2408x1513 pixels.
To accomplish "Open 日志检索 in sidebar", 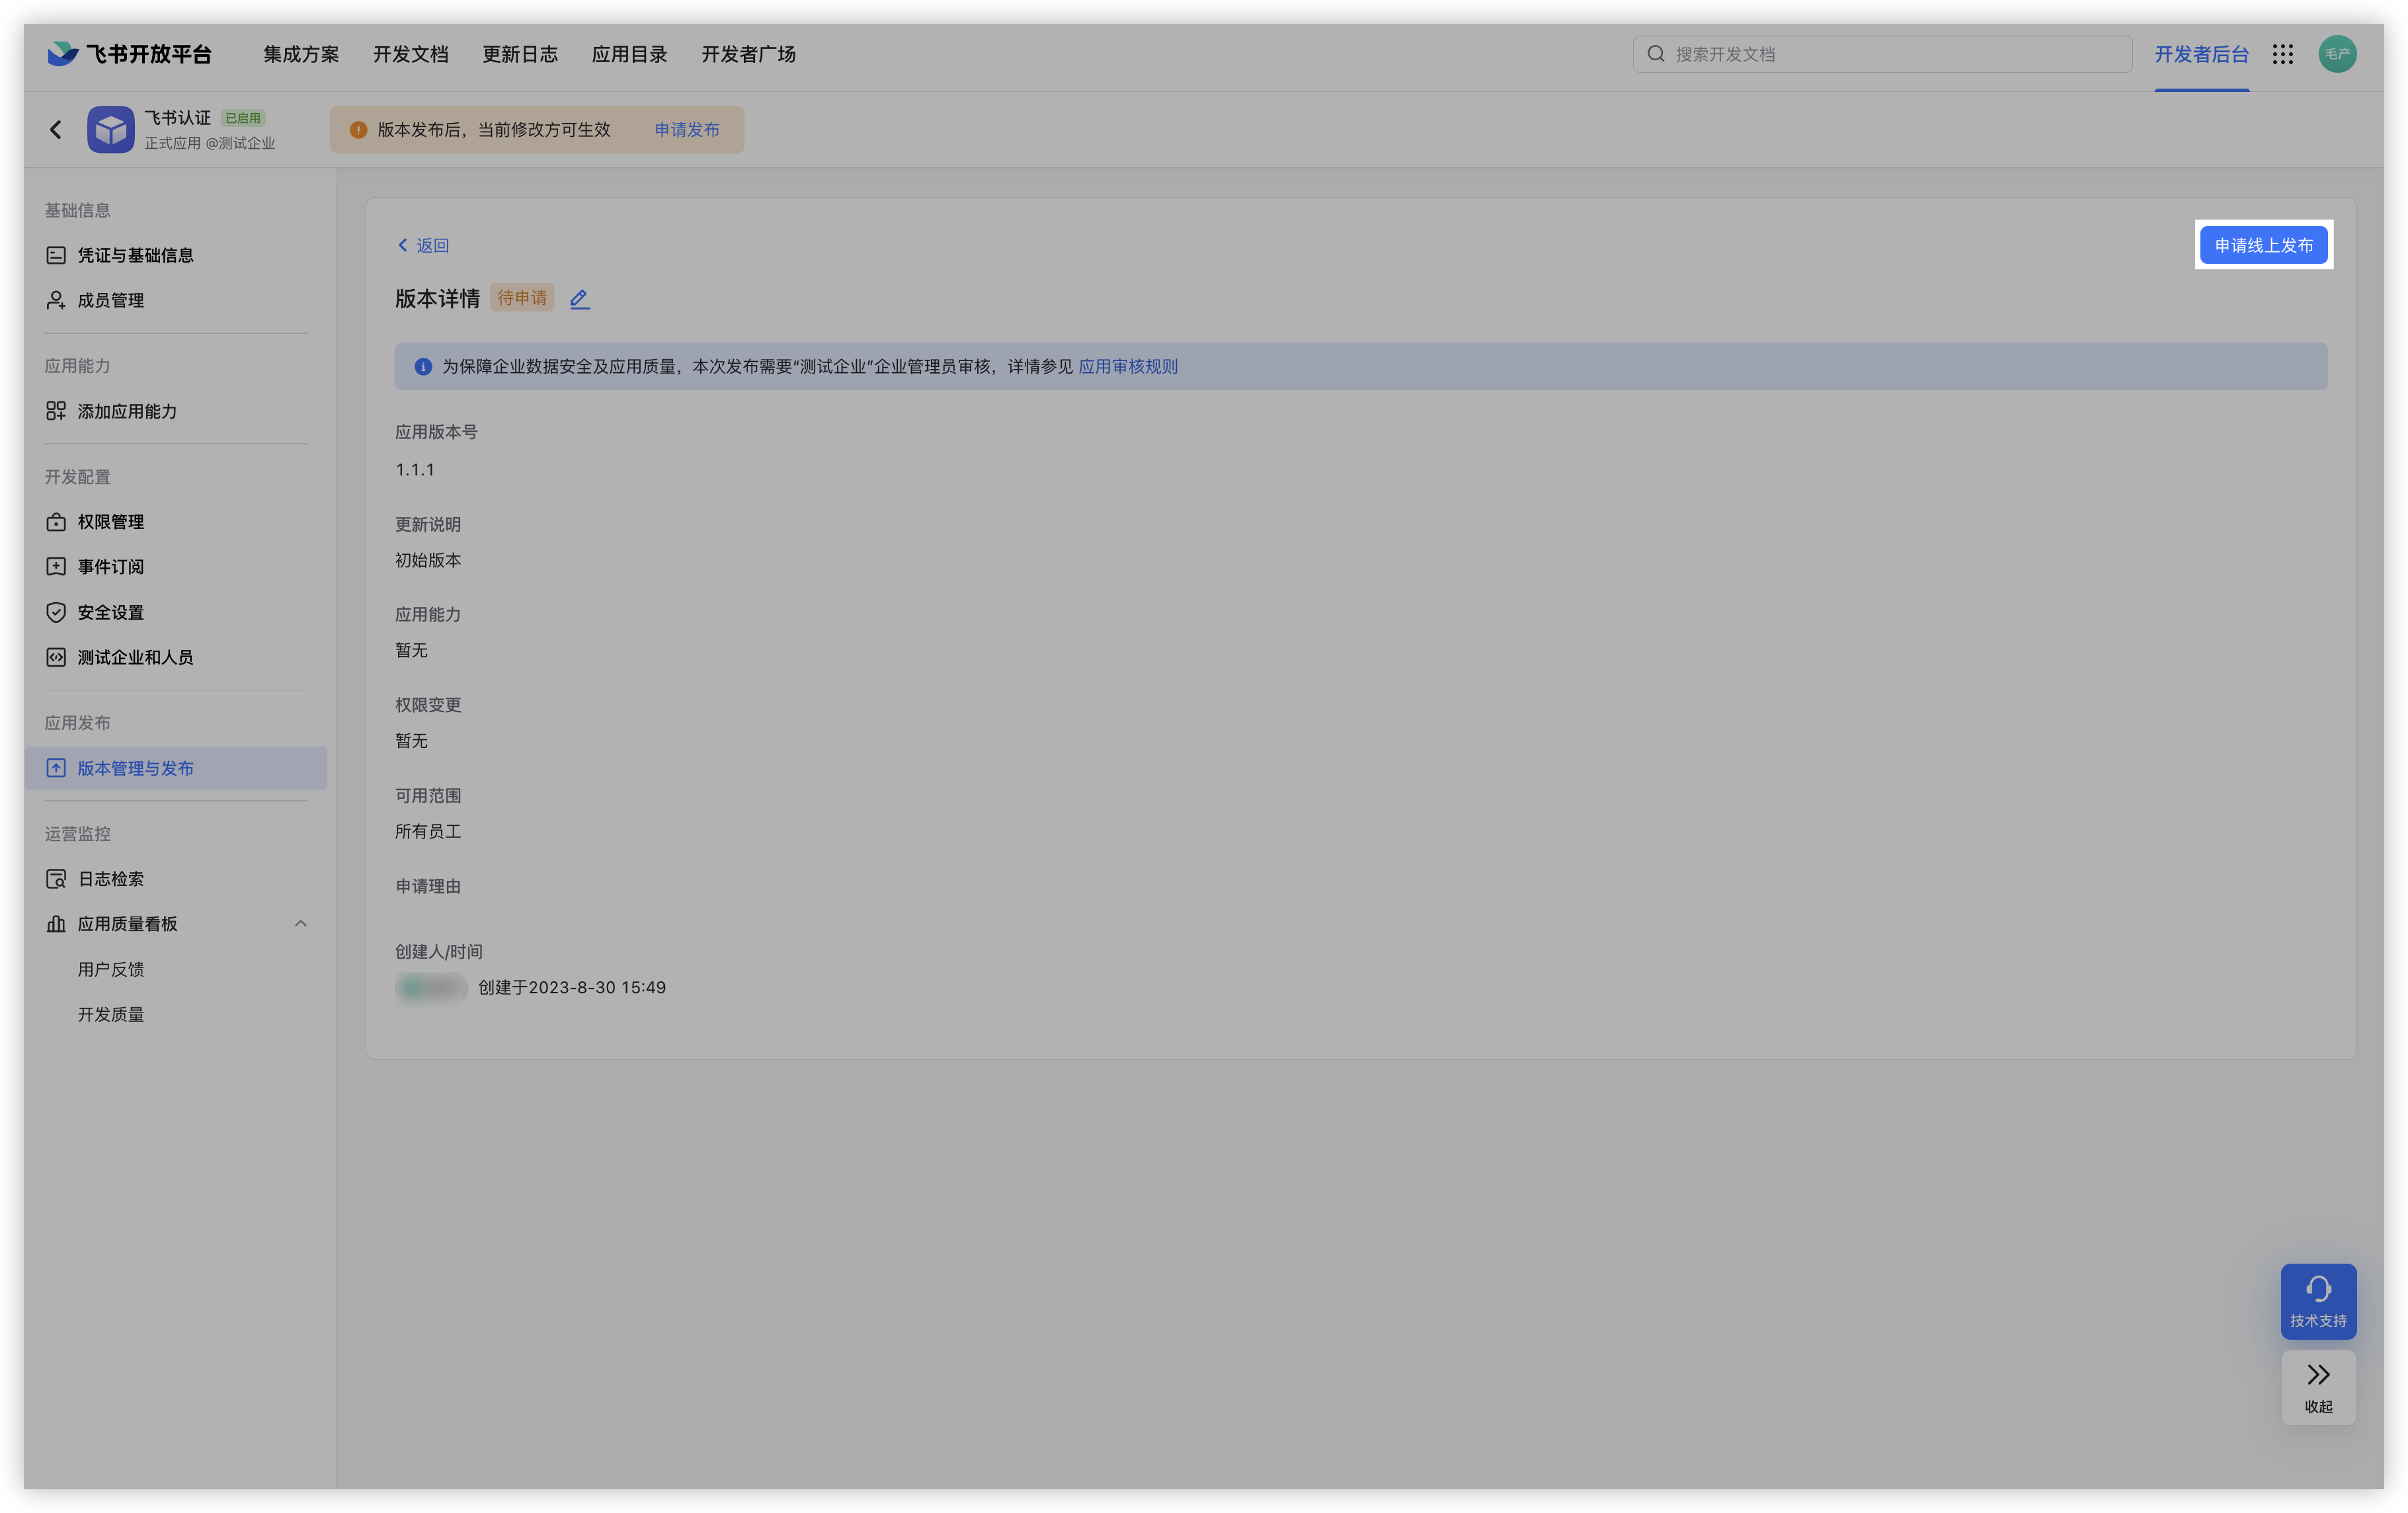I will [110, 879].
